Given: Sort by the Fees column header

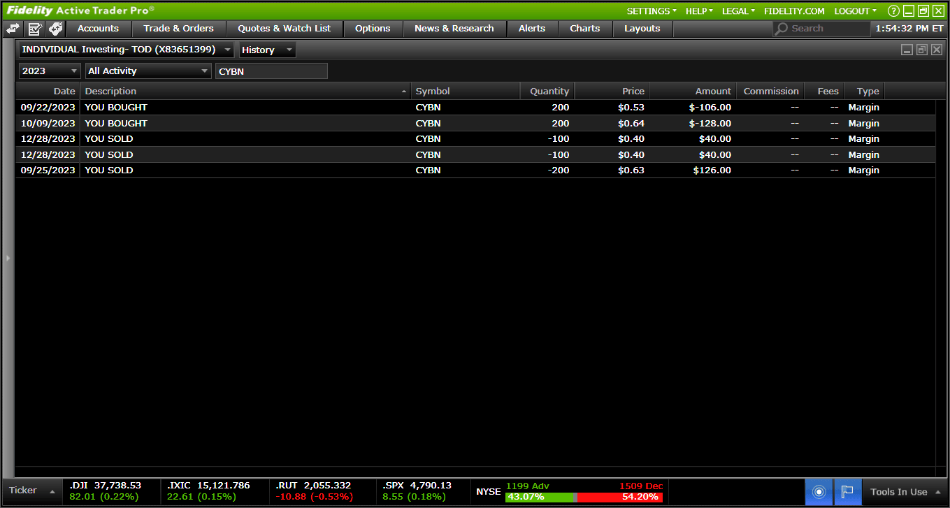Looking at the screenshot, I should [824, 92].
